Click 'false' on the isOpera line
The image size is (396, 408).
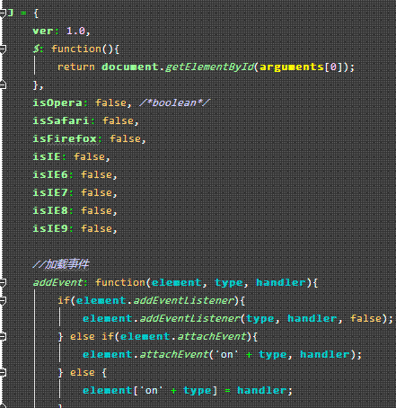111,103
